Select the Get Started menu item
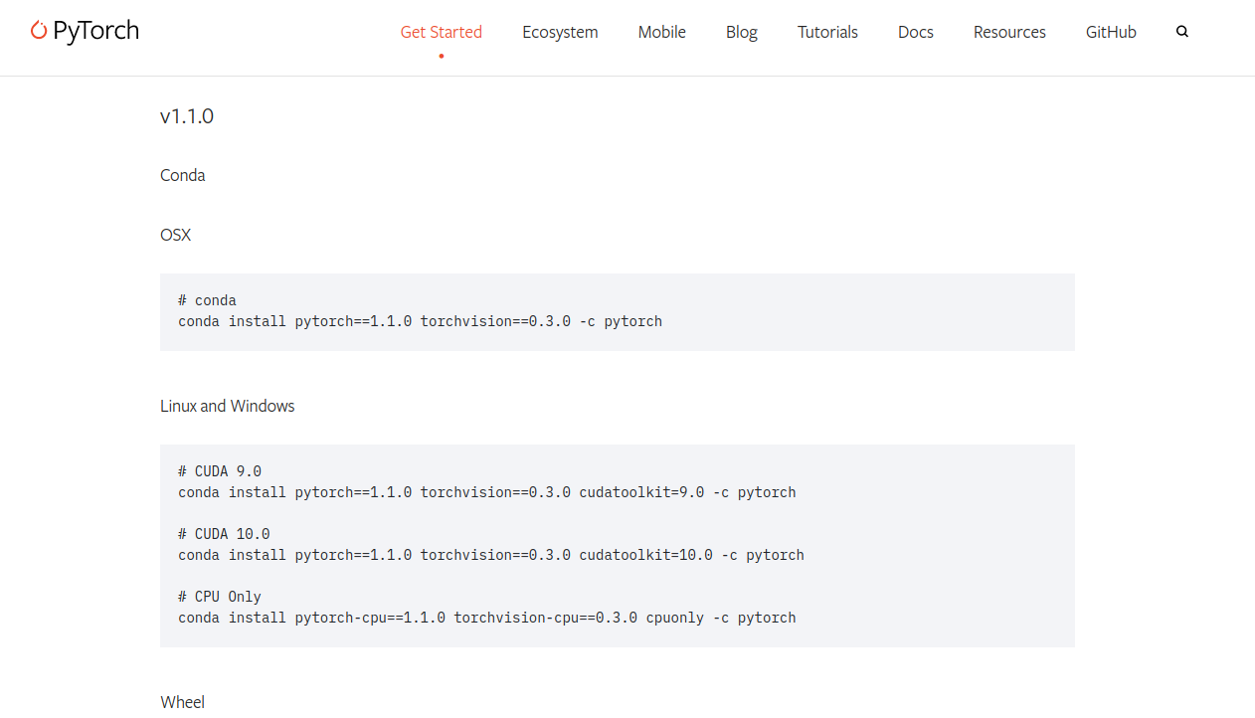Image resolution: width=1255 pixels, height=718 pixels. click(x=441, y=31)
